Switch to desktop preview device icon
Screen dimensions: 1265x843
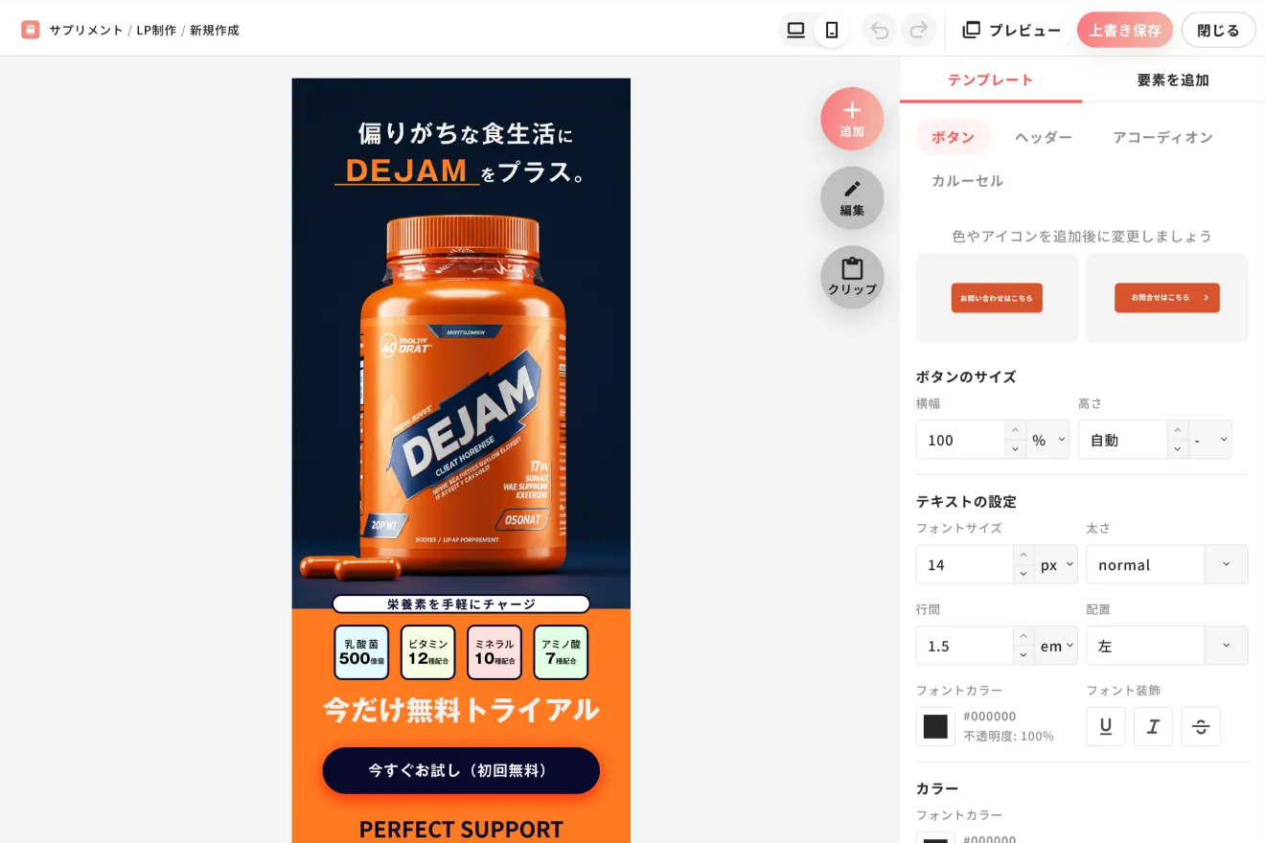[795, 30]
